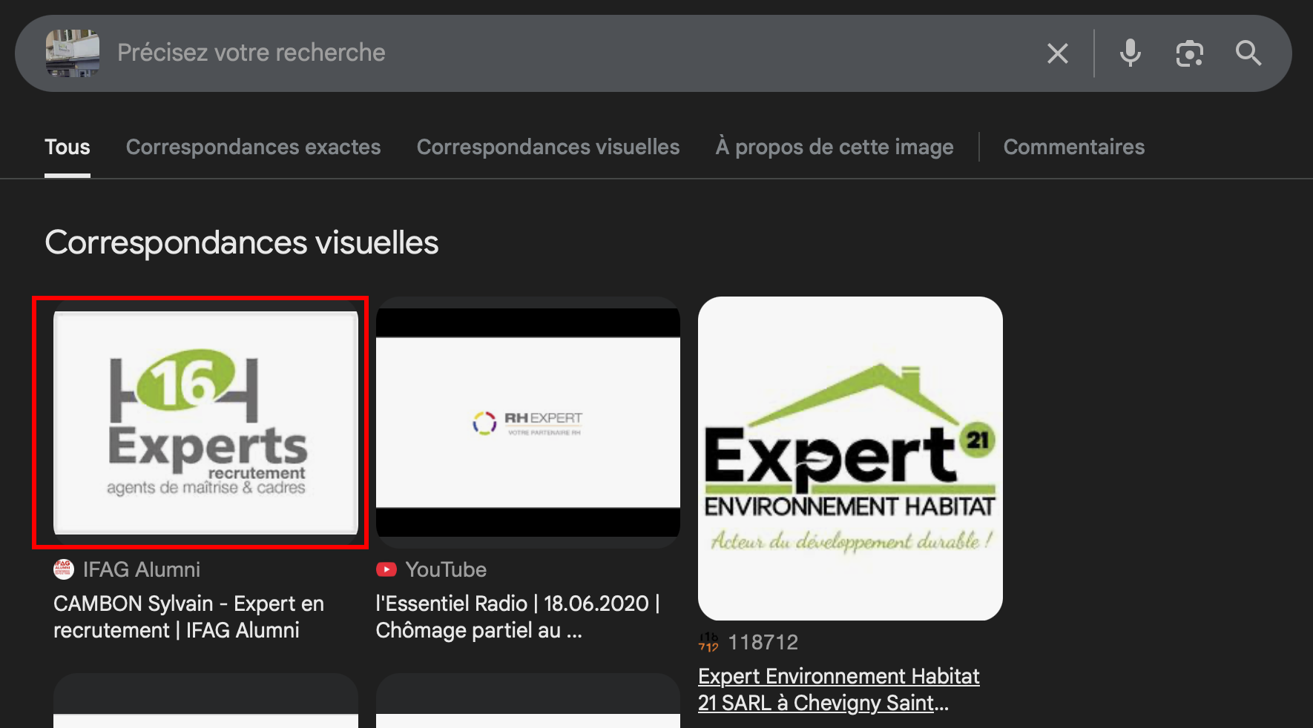Clear the search with the X icon
The width and height of the screenshot is (1313, 728).
[1057, 53]
